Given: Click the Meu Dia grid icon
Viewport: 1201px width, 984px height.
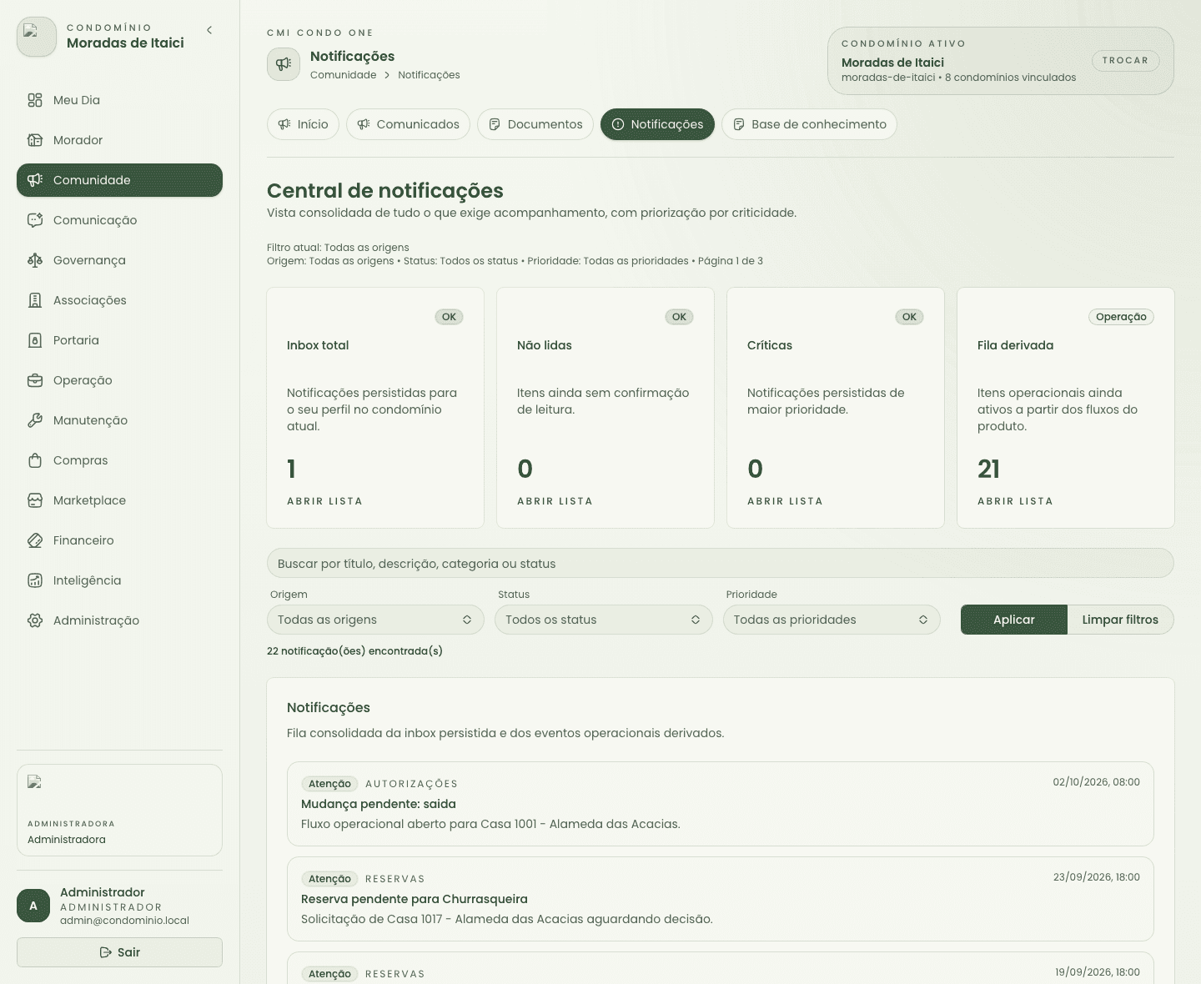Looking at the screenshot, I should [35, 100].
